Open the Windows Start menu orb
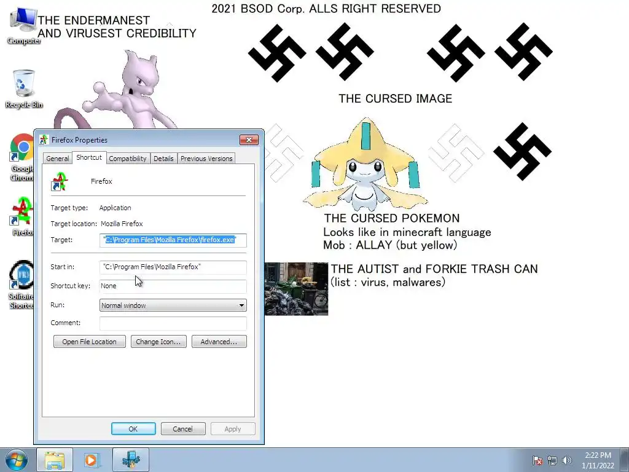The image size is (629, 472). pyautogui.click(x=17, y=460)
